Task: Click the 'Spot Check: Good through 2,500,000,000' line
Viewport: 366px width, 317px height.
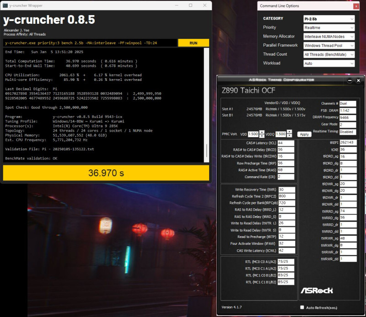Action: pyautogui.click(x=47, y=107)
